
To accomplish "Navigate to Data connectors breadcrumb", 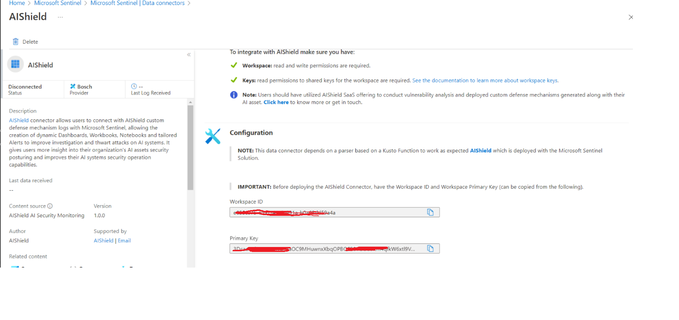I will click(137, 3).
